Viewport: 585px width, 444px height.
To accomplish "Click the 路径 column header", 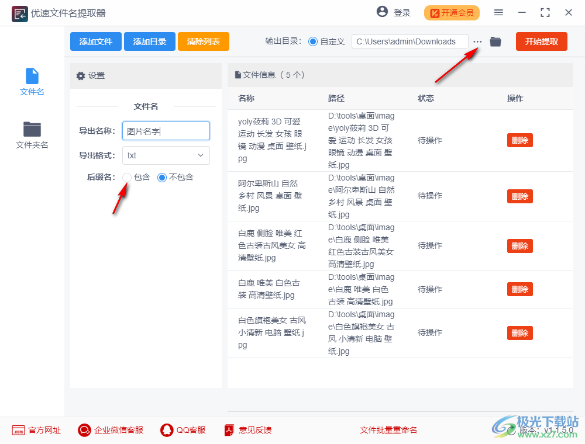I will click(x=336, y=98).
